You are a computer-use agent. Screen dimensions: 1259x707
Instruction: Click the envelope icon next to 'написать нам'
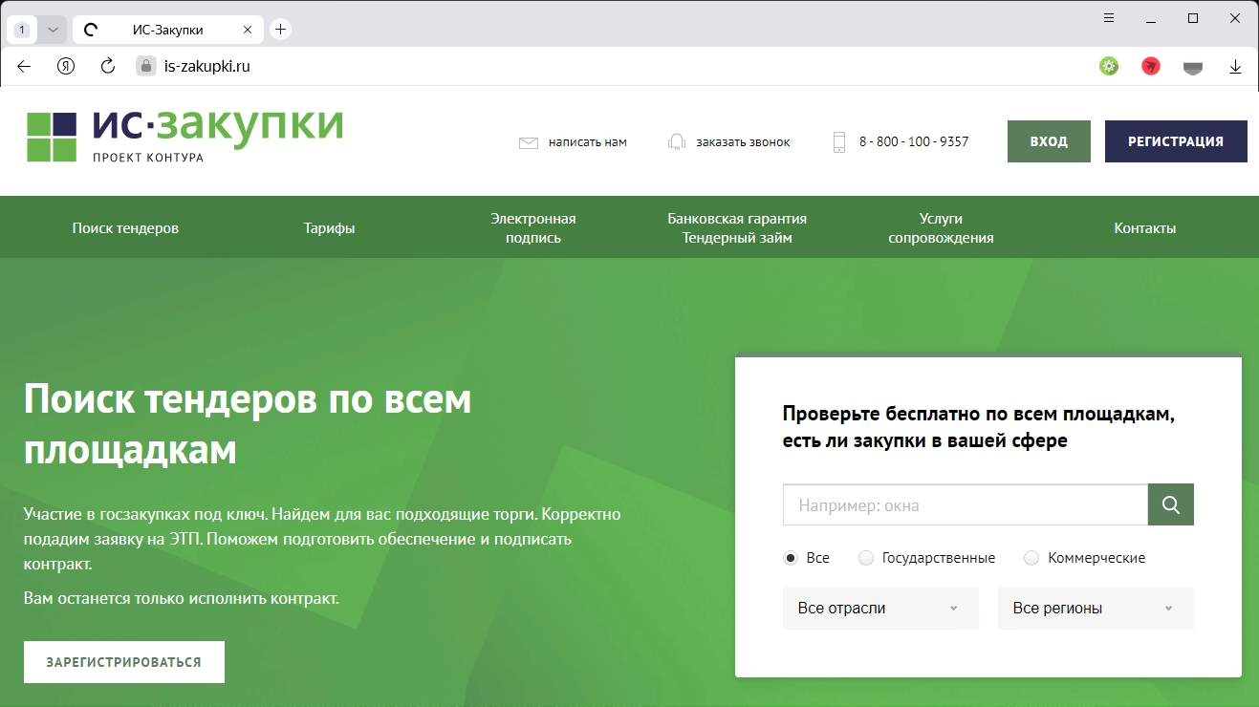point(529,142)
